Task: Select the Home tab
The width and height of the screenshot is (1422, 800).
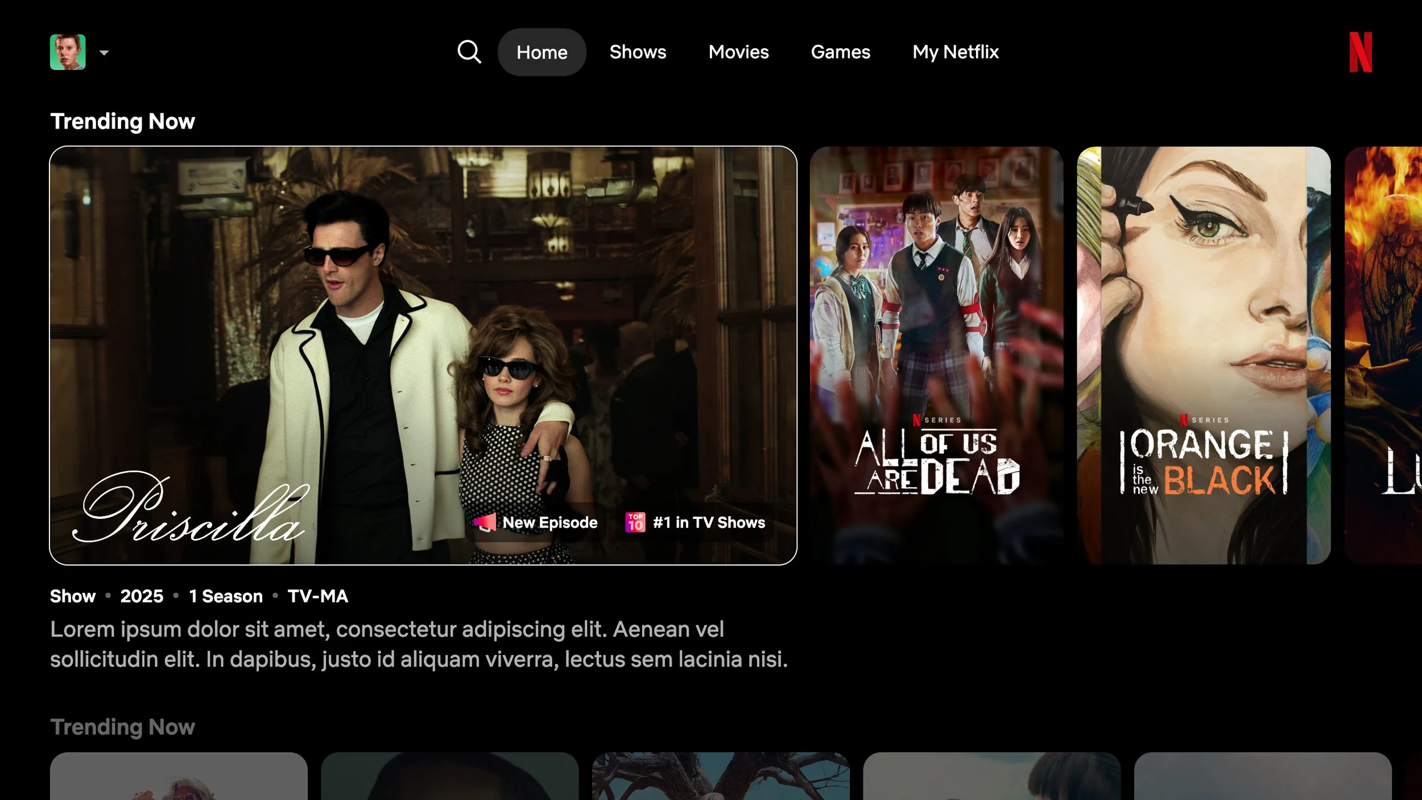Action: (x=541, y=52)
